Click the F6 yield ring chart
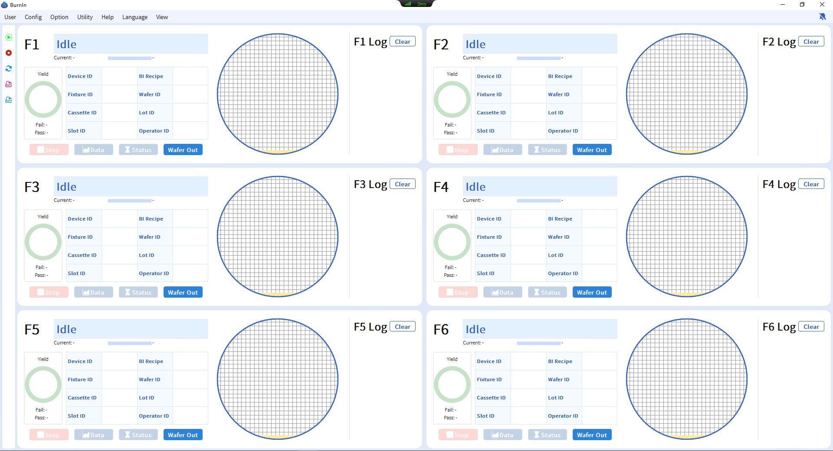This screenshot has height=451, width=833. click(452, 385)
